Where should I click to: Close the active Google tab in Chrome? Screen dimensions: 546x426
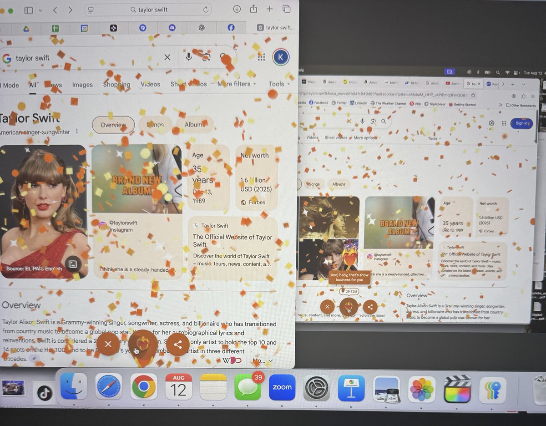tap(479, 84)
